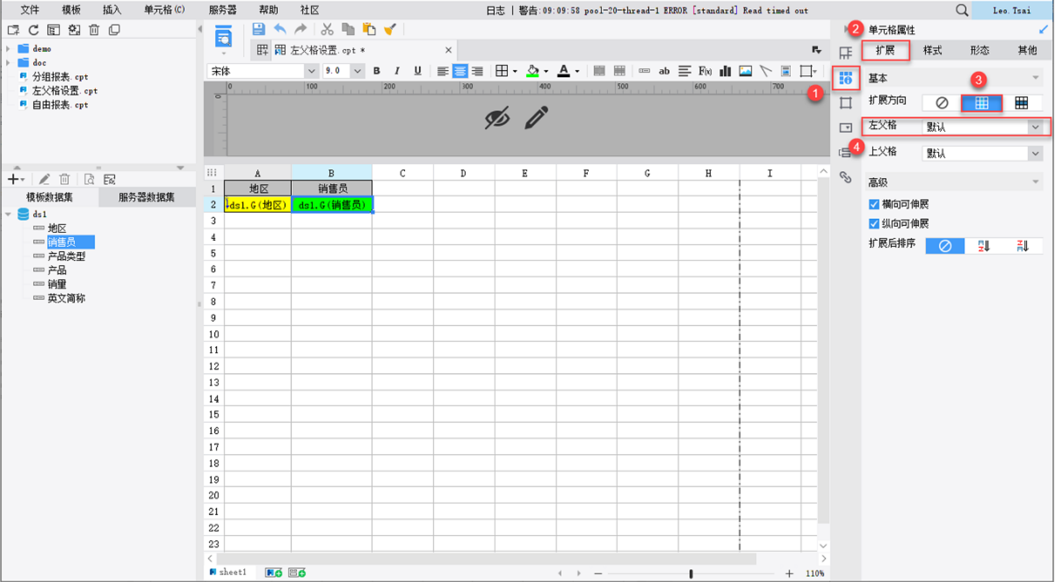Click the Save icon in toolbar
Screen dimensions: 1056x582
(258, 29)
